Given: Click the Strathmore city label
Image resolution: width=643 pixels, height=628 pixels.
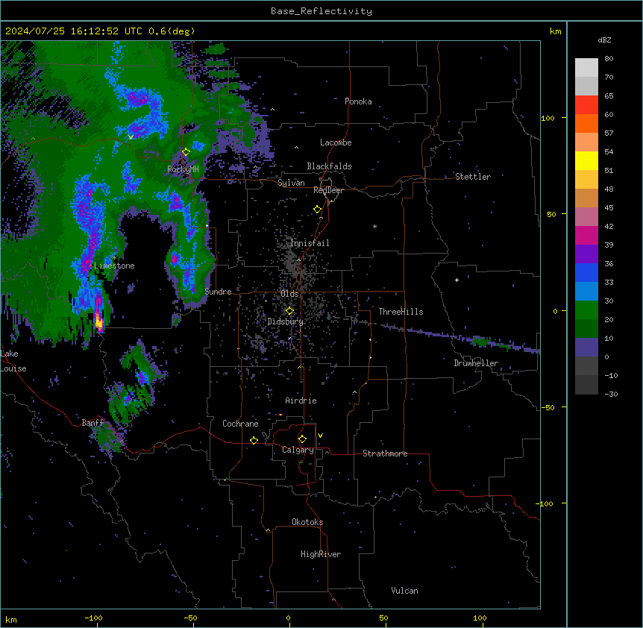Looking at the screenshot, I should tap(385, 453).
